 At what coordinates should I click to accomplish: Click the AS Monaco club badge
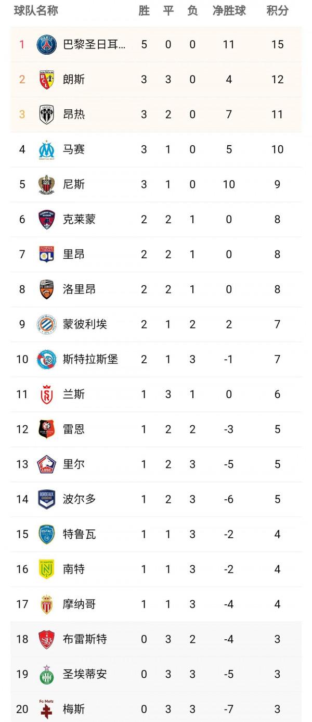point(47,604)
